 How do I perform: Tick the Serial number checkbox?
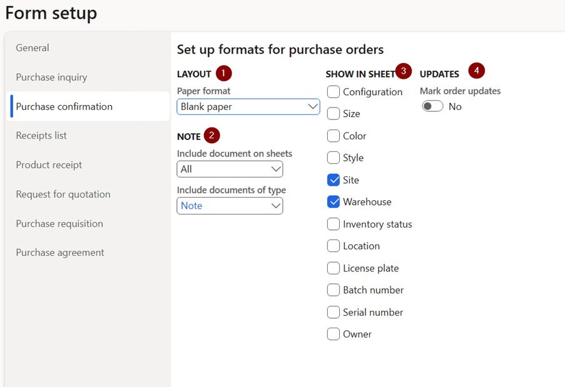tap(333, 312)
